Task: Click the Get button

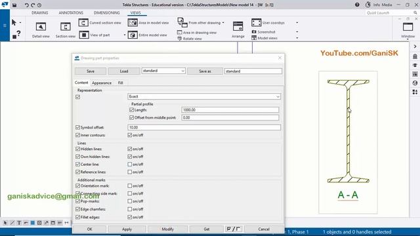Action: (207, 229)
